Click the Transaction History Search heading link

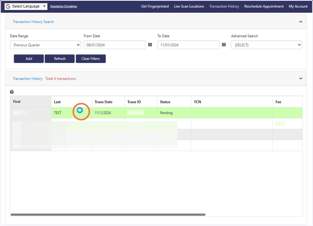point(33,22)
